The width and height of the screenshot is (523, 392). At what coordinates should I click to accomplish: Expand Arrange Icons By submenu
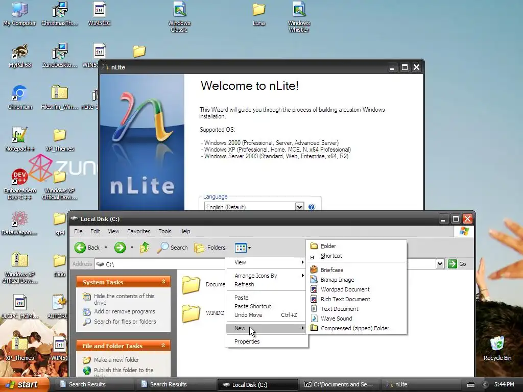click(267, 276)
